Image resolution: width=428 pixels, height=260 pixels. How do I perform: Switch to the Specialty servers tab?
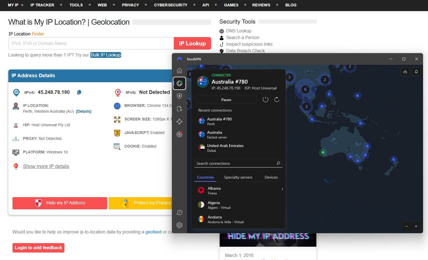(x=238, y=177)
